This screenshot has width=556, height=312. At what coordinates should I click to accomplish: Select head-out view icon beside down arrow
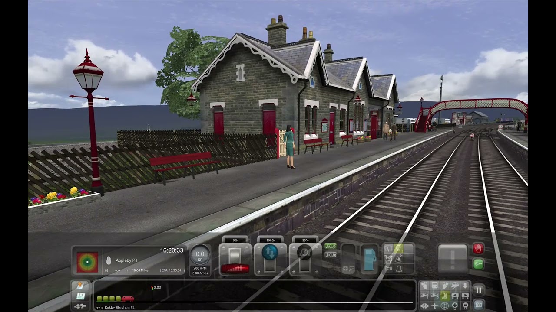click(x=445, y=285)
